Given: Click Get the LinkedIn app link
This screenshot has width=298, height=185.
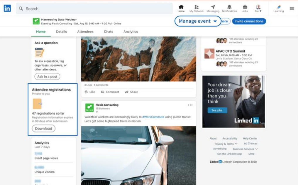Looking at the screenshot, I should coord(230,154).
